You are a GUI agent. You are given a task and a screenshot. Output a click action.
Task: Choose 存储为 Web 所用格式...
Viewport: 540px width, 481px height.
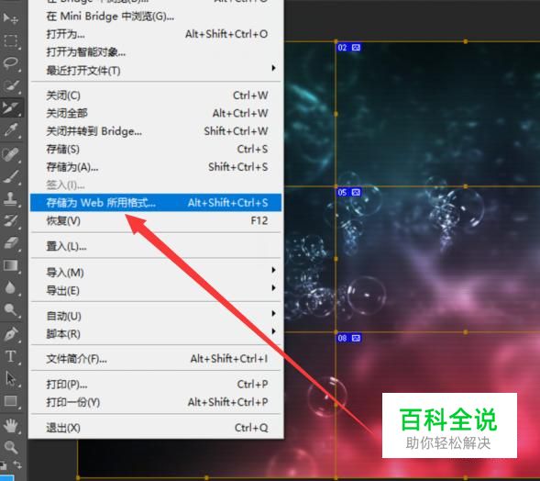[x=156, y=202]
